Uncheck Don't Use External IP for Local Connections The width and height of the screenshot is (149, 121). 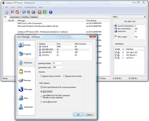[x=42, y=87]
